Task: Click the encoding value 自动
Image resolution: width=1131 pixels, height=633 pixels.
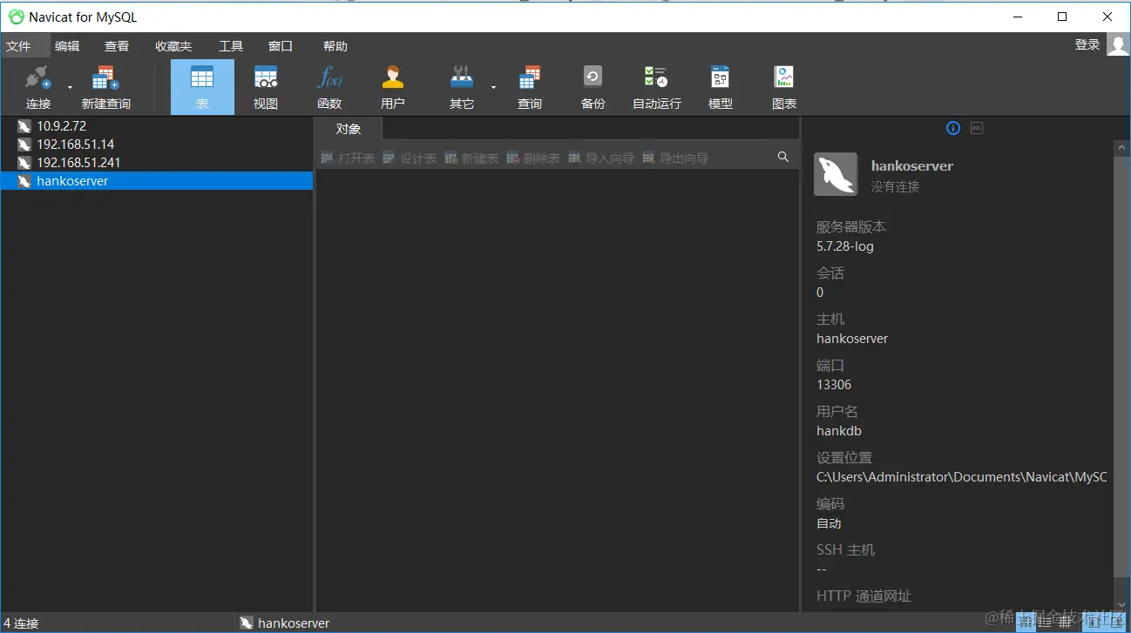Action: [829, 523]
